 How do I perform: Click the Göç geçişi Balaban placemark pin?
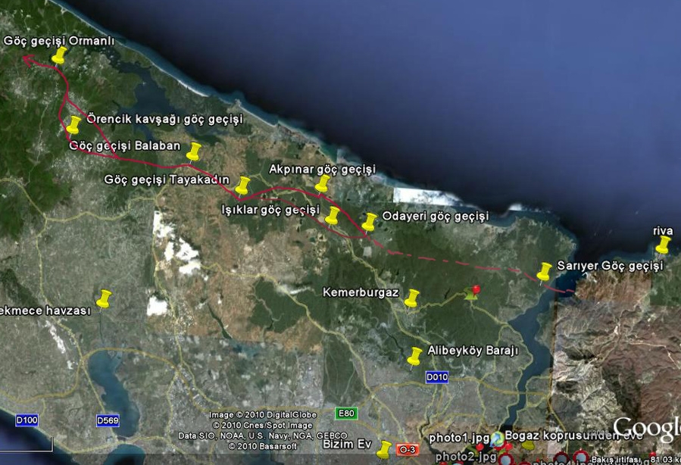[x=195, y=151]
